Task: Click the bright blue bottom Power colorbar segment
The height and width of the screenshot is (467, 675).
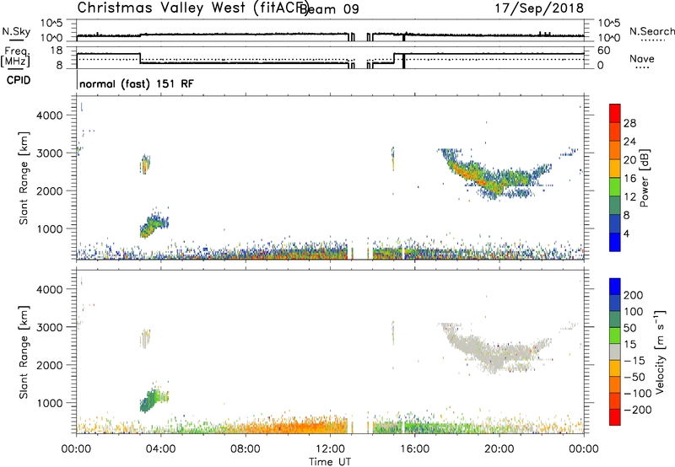Action: (x=615, y=242)
